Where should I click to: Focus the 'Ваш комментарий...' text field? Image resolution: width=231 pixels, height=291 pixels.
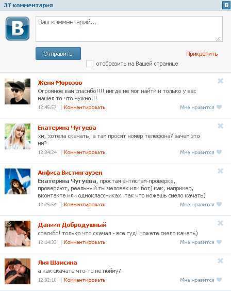[x=129, y=29]
